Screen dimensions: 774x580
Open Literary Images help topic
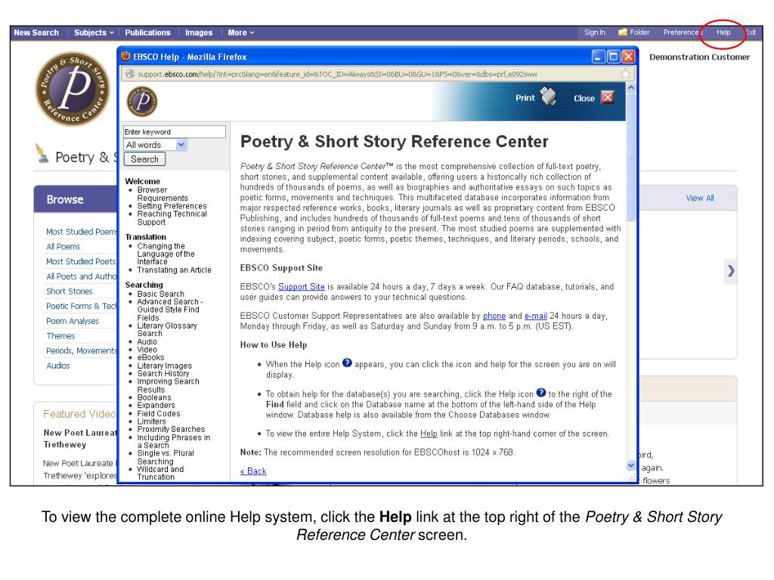point(164,366)
